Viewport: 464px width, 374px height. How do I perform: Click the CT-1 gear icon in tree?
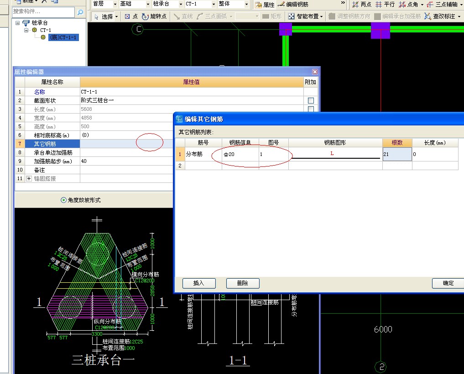(x=34, y=30)
